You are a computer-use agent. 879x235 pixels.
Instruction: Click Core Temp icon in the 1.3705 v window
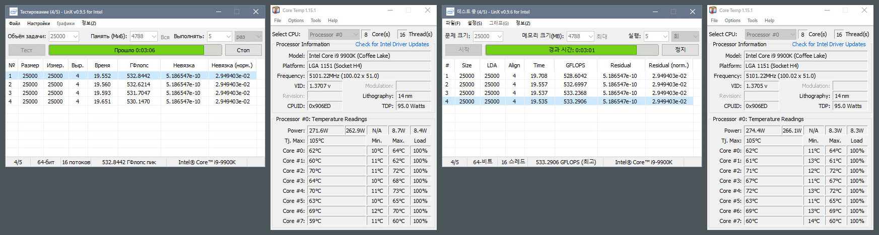click(x=713, y=10)
